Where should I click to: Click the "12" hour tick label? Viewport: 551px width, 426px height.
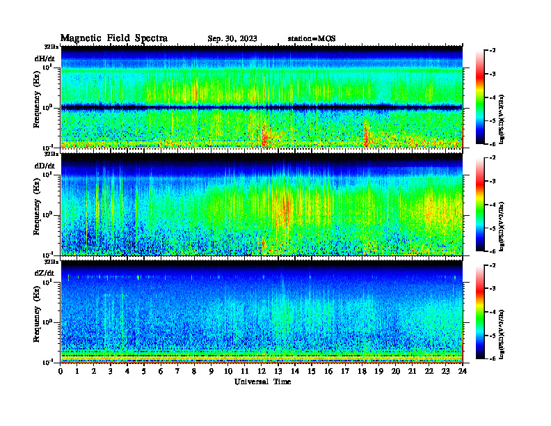coord(262,372)
